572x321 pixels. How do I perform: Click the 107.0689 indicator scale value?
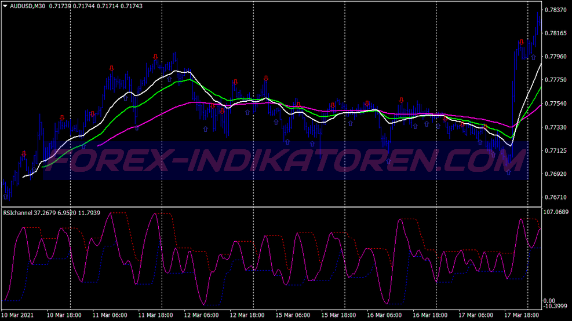556,212
